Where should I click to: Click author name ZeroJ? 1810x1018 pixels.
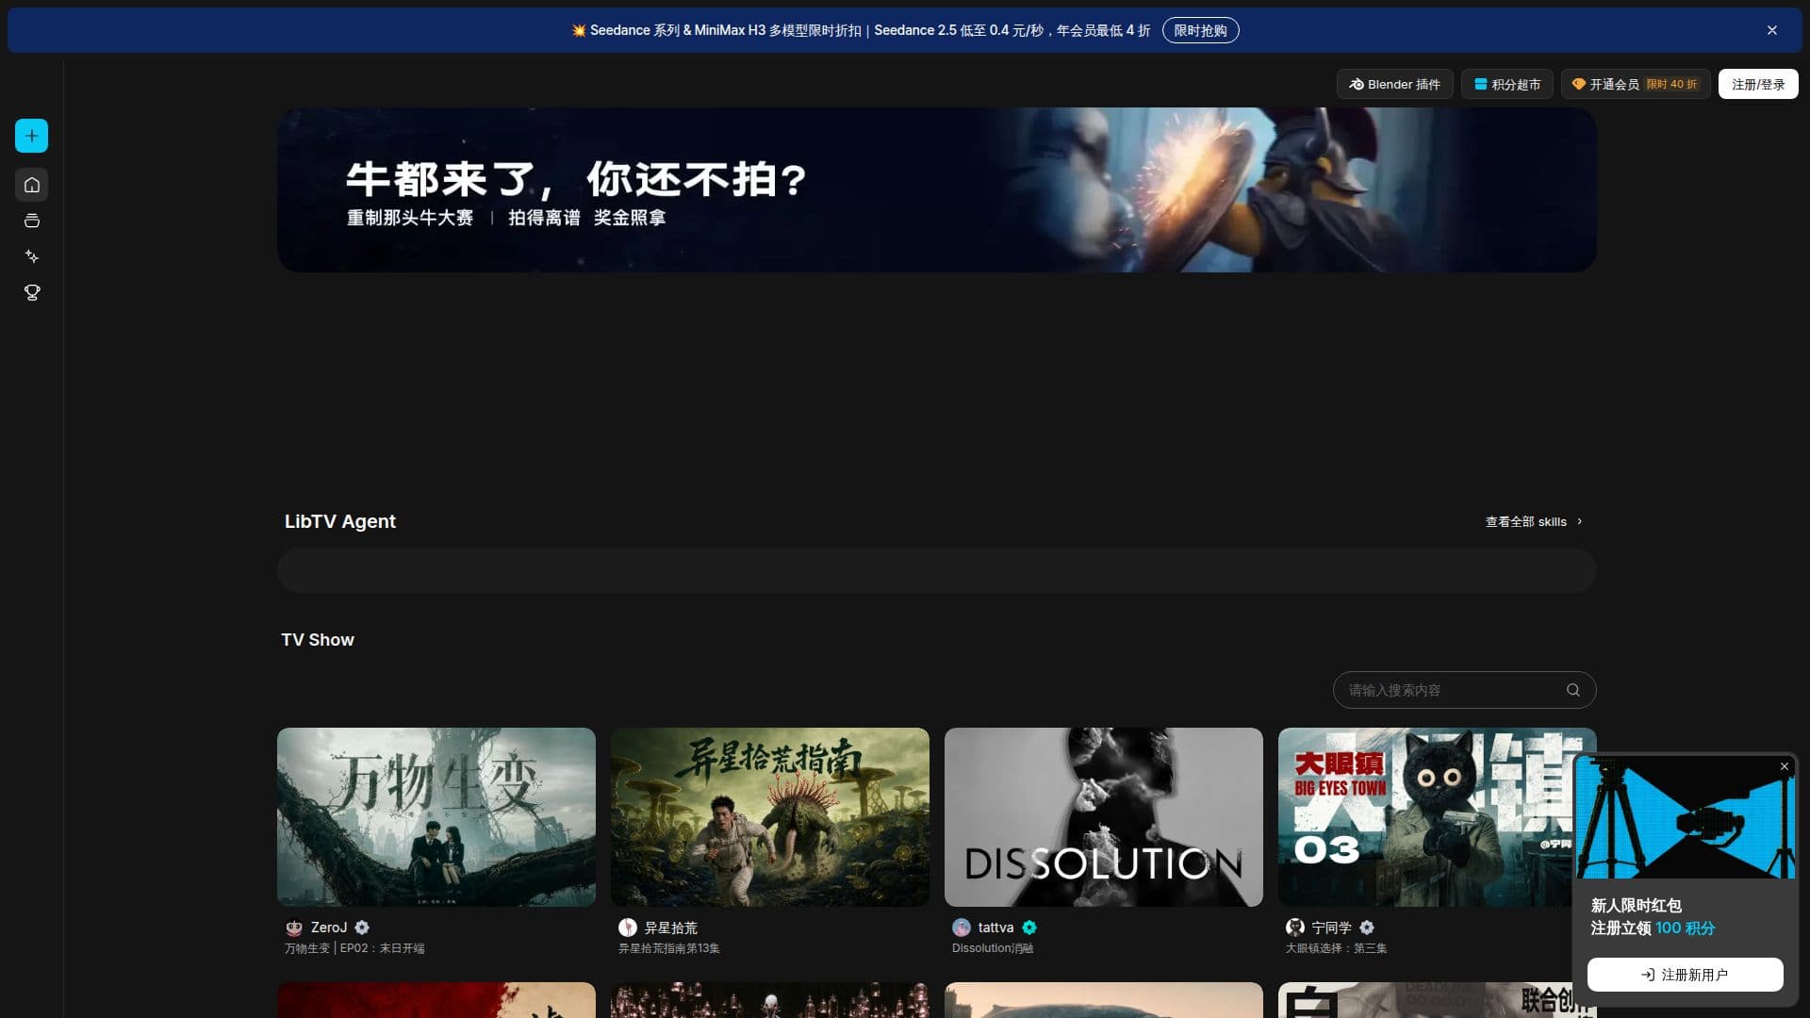(329, 928)
